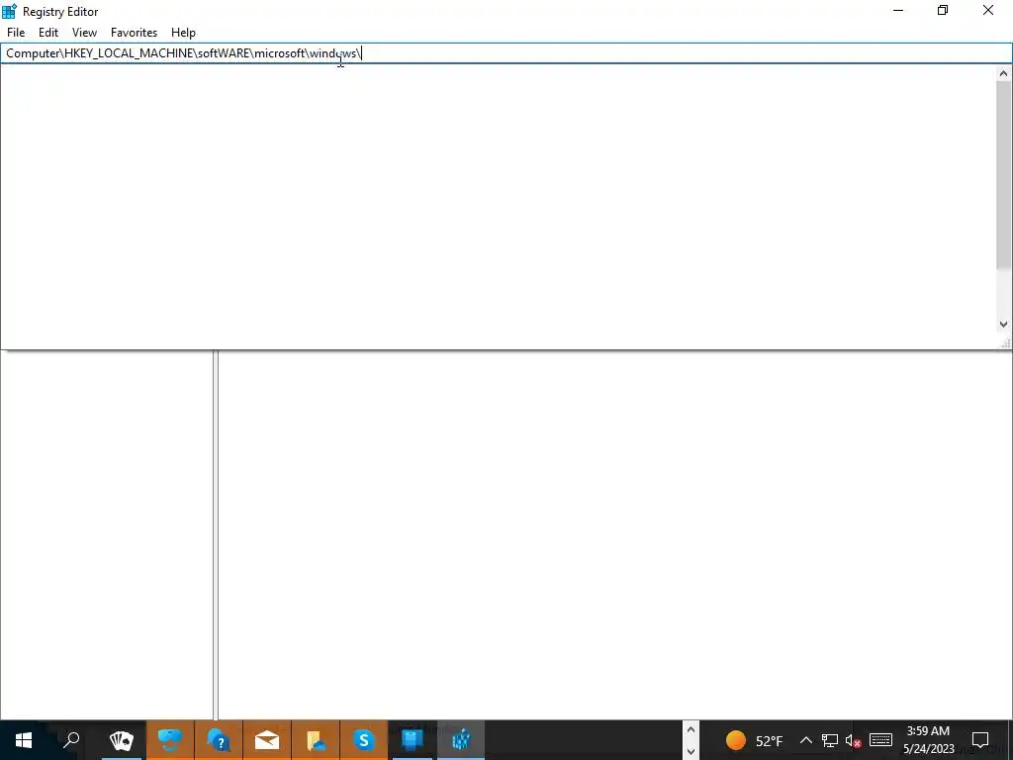Close the Registry Editor window
Viewport: 1013px width, 760px height.
tap(988, 11)
